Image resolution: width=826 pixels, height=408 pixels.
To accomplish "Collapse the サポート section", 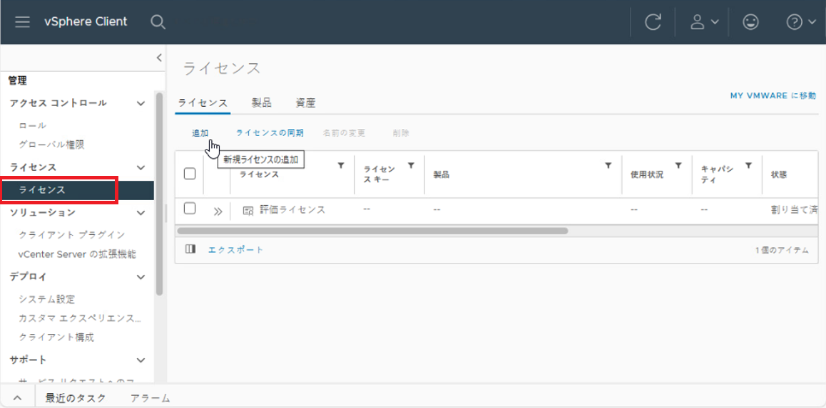I will coord(141,360).
